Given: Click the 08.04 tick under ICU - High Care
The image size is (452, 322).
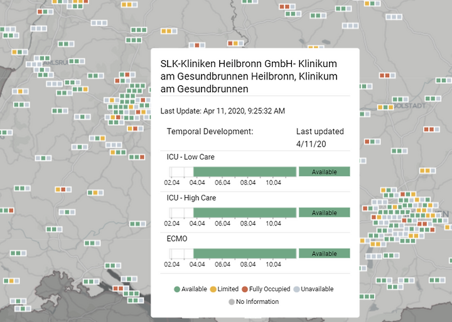Looking at the screenshot, I should pos(248,223).
